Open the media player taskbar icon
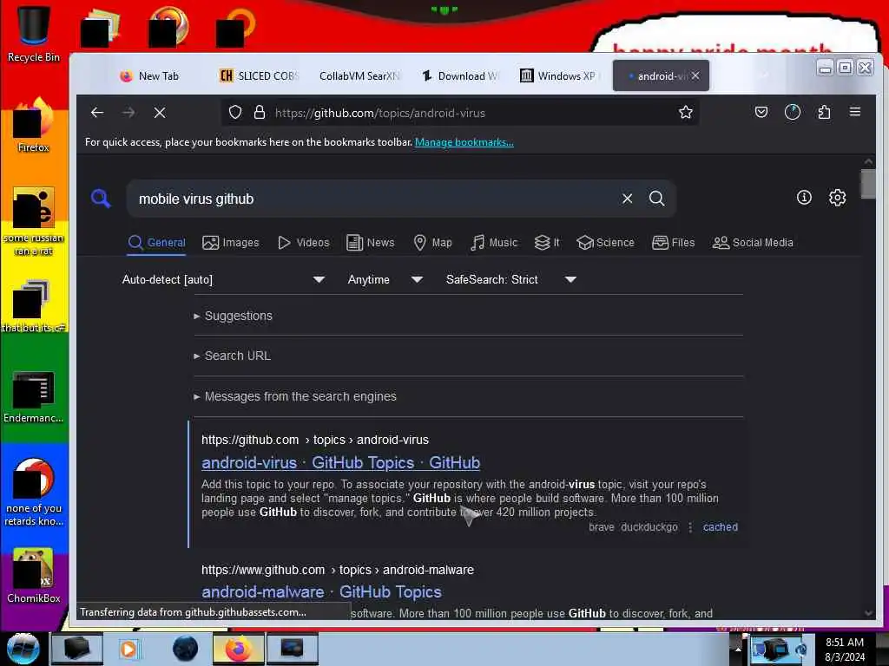Image resolution: width=889 pixels, height=666 pixels. point(128,649)
